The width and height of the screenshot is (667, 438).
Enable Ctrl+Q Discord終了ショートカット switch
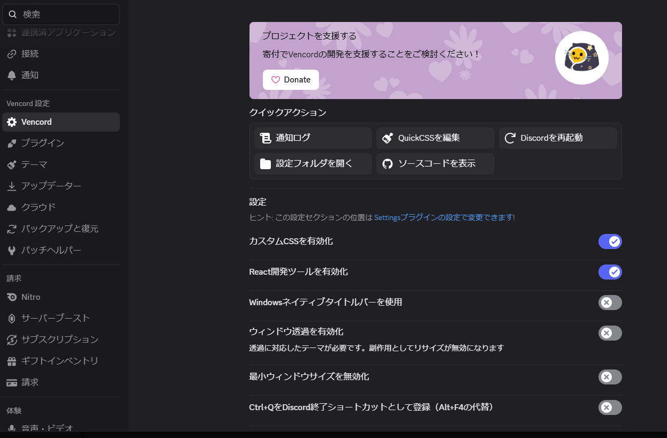[x=610, y=407]
